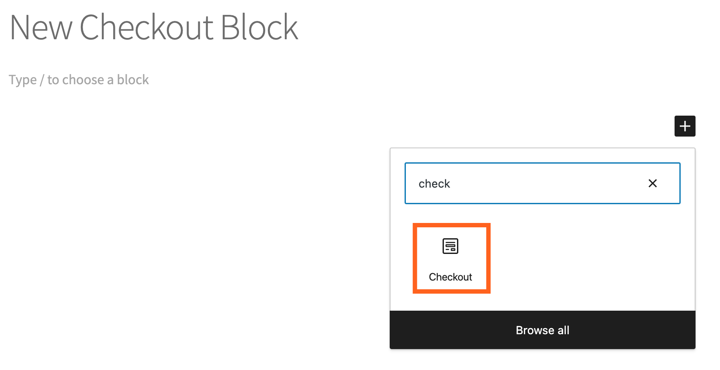Click the document-style icon inside the Checkout tile
This screenshot has width=720, height=370.
[x=450, y=246]
